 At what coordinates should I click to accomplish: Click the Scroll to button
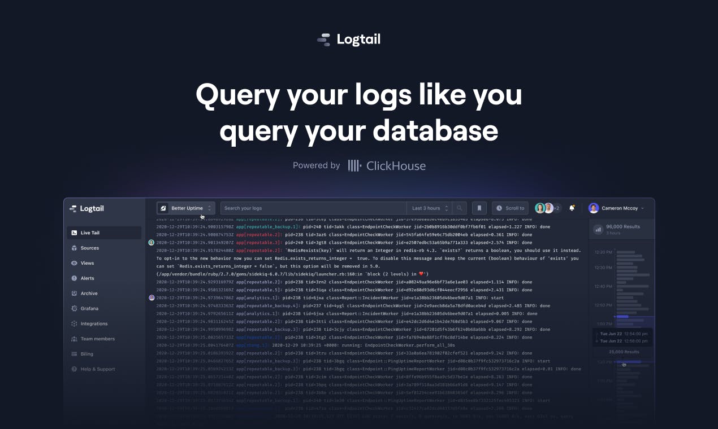(510, 208)
